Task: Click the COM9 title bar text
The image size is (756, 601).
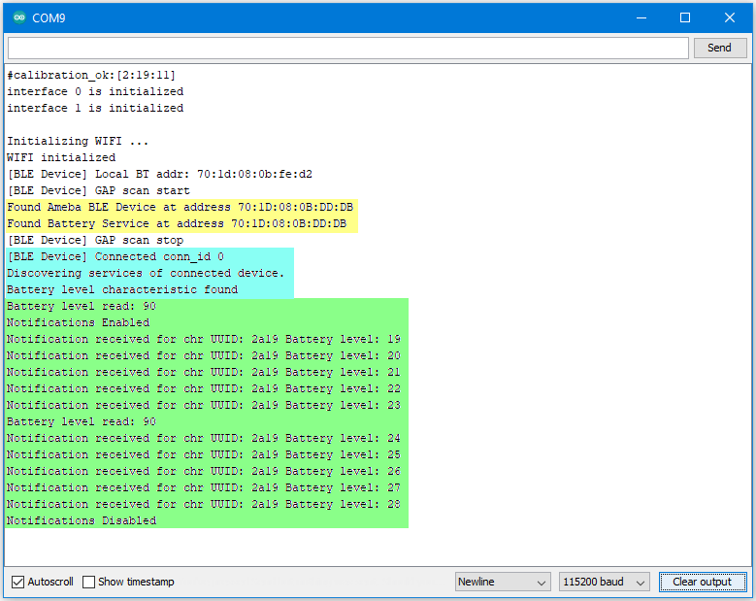Action: [49, 17]
